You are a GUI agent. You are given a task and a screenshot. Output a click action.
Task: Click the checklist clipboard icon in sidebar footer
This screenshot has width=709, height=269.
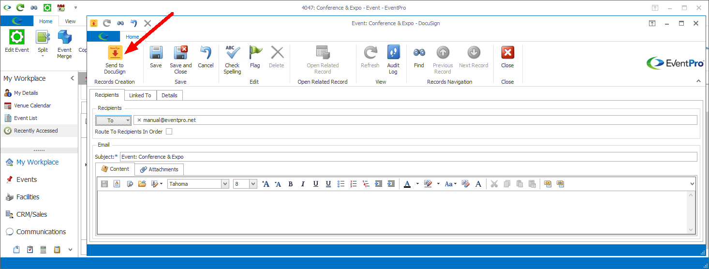(x=30, y=250)
